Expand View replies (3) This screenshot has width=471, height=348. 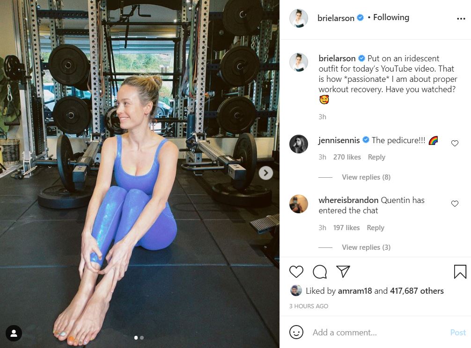[x=366, y=247]
